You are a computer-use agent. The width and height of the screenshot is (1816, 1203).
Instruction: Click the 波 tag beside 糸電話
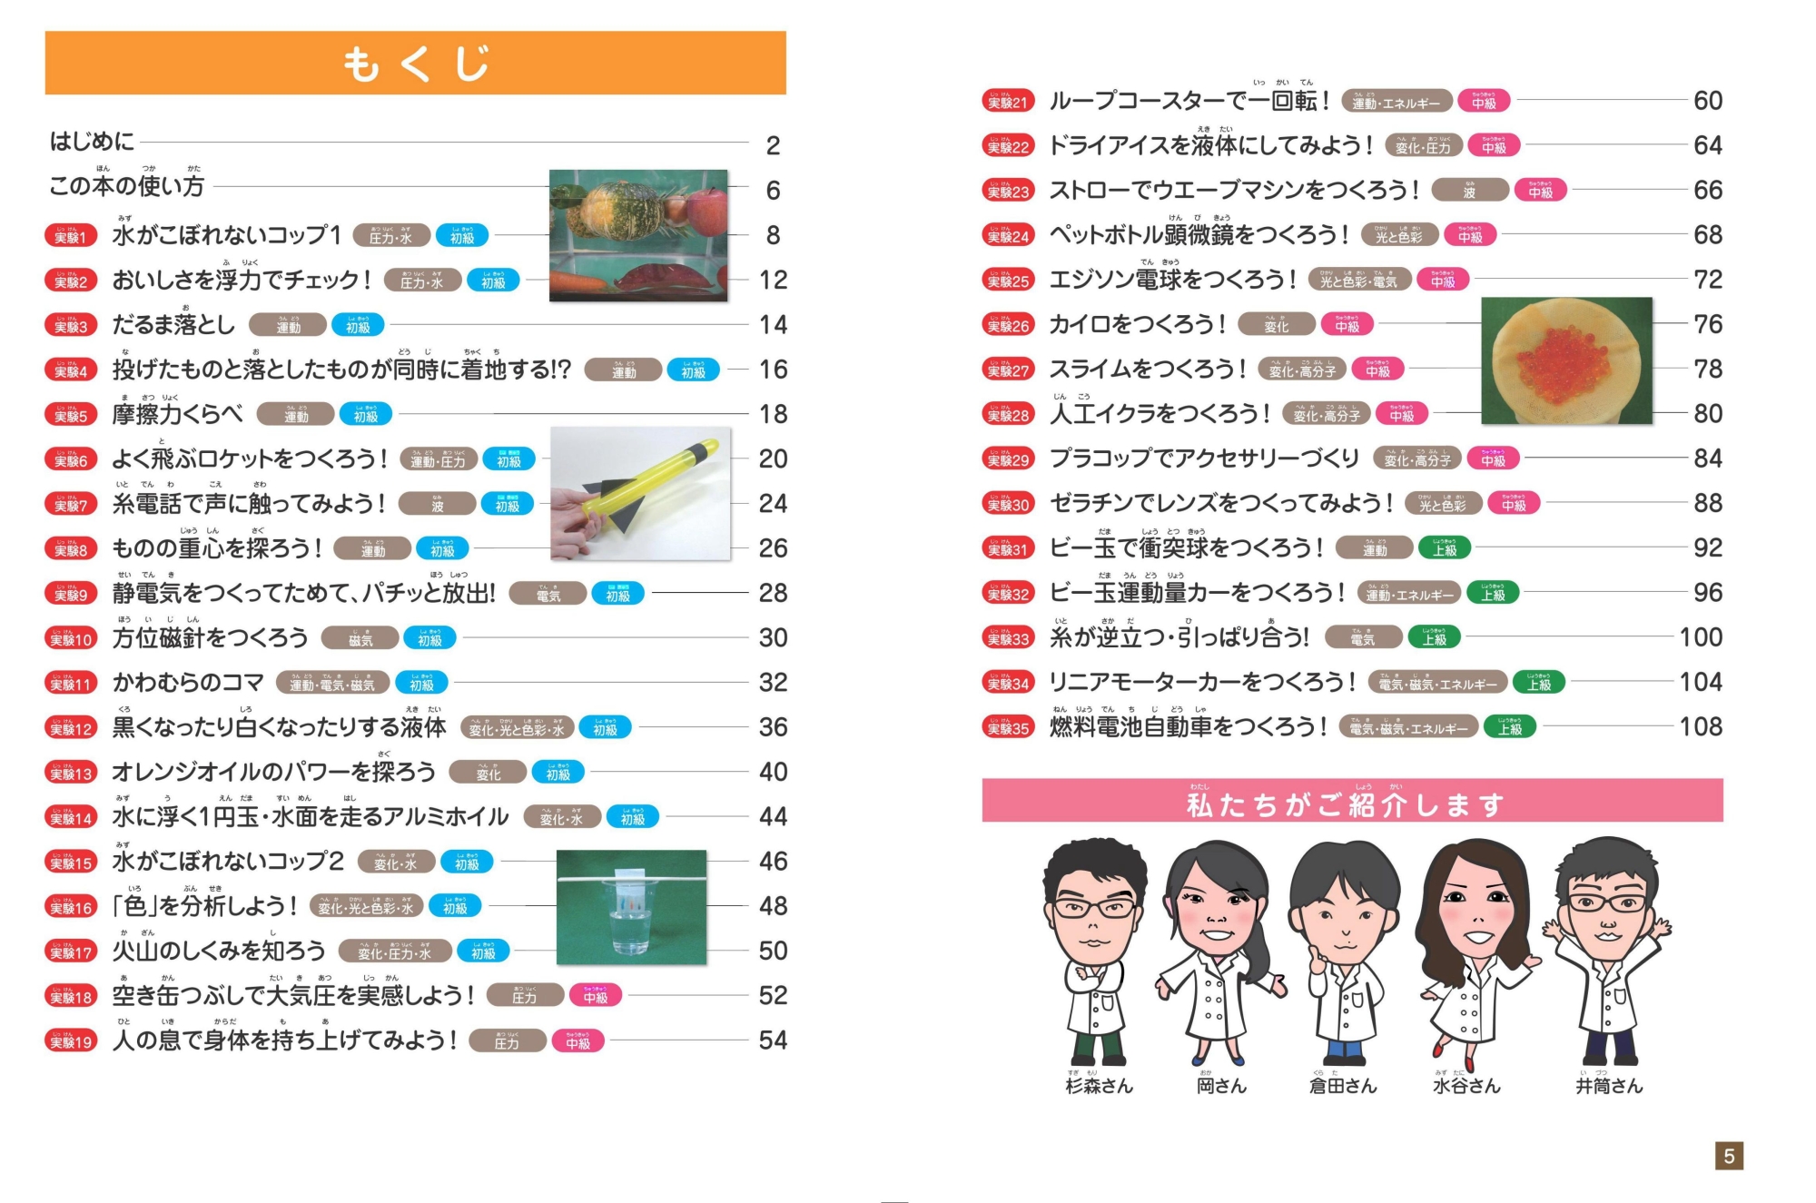click(x=438, y=504)
